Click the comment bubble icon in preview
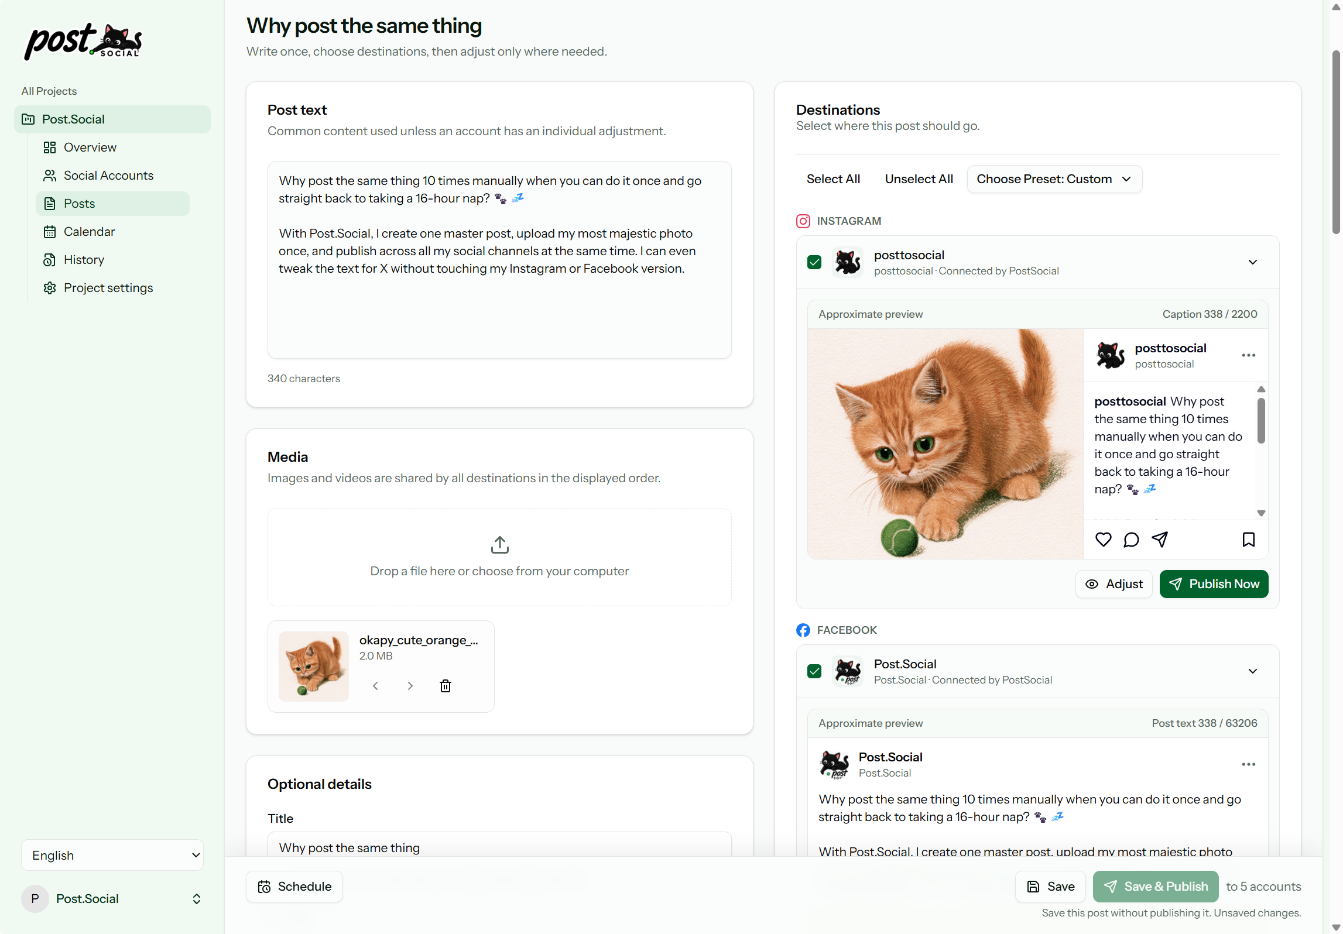 click(1131, 540)
